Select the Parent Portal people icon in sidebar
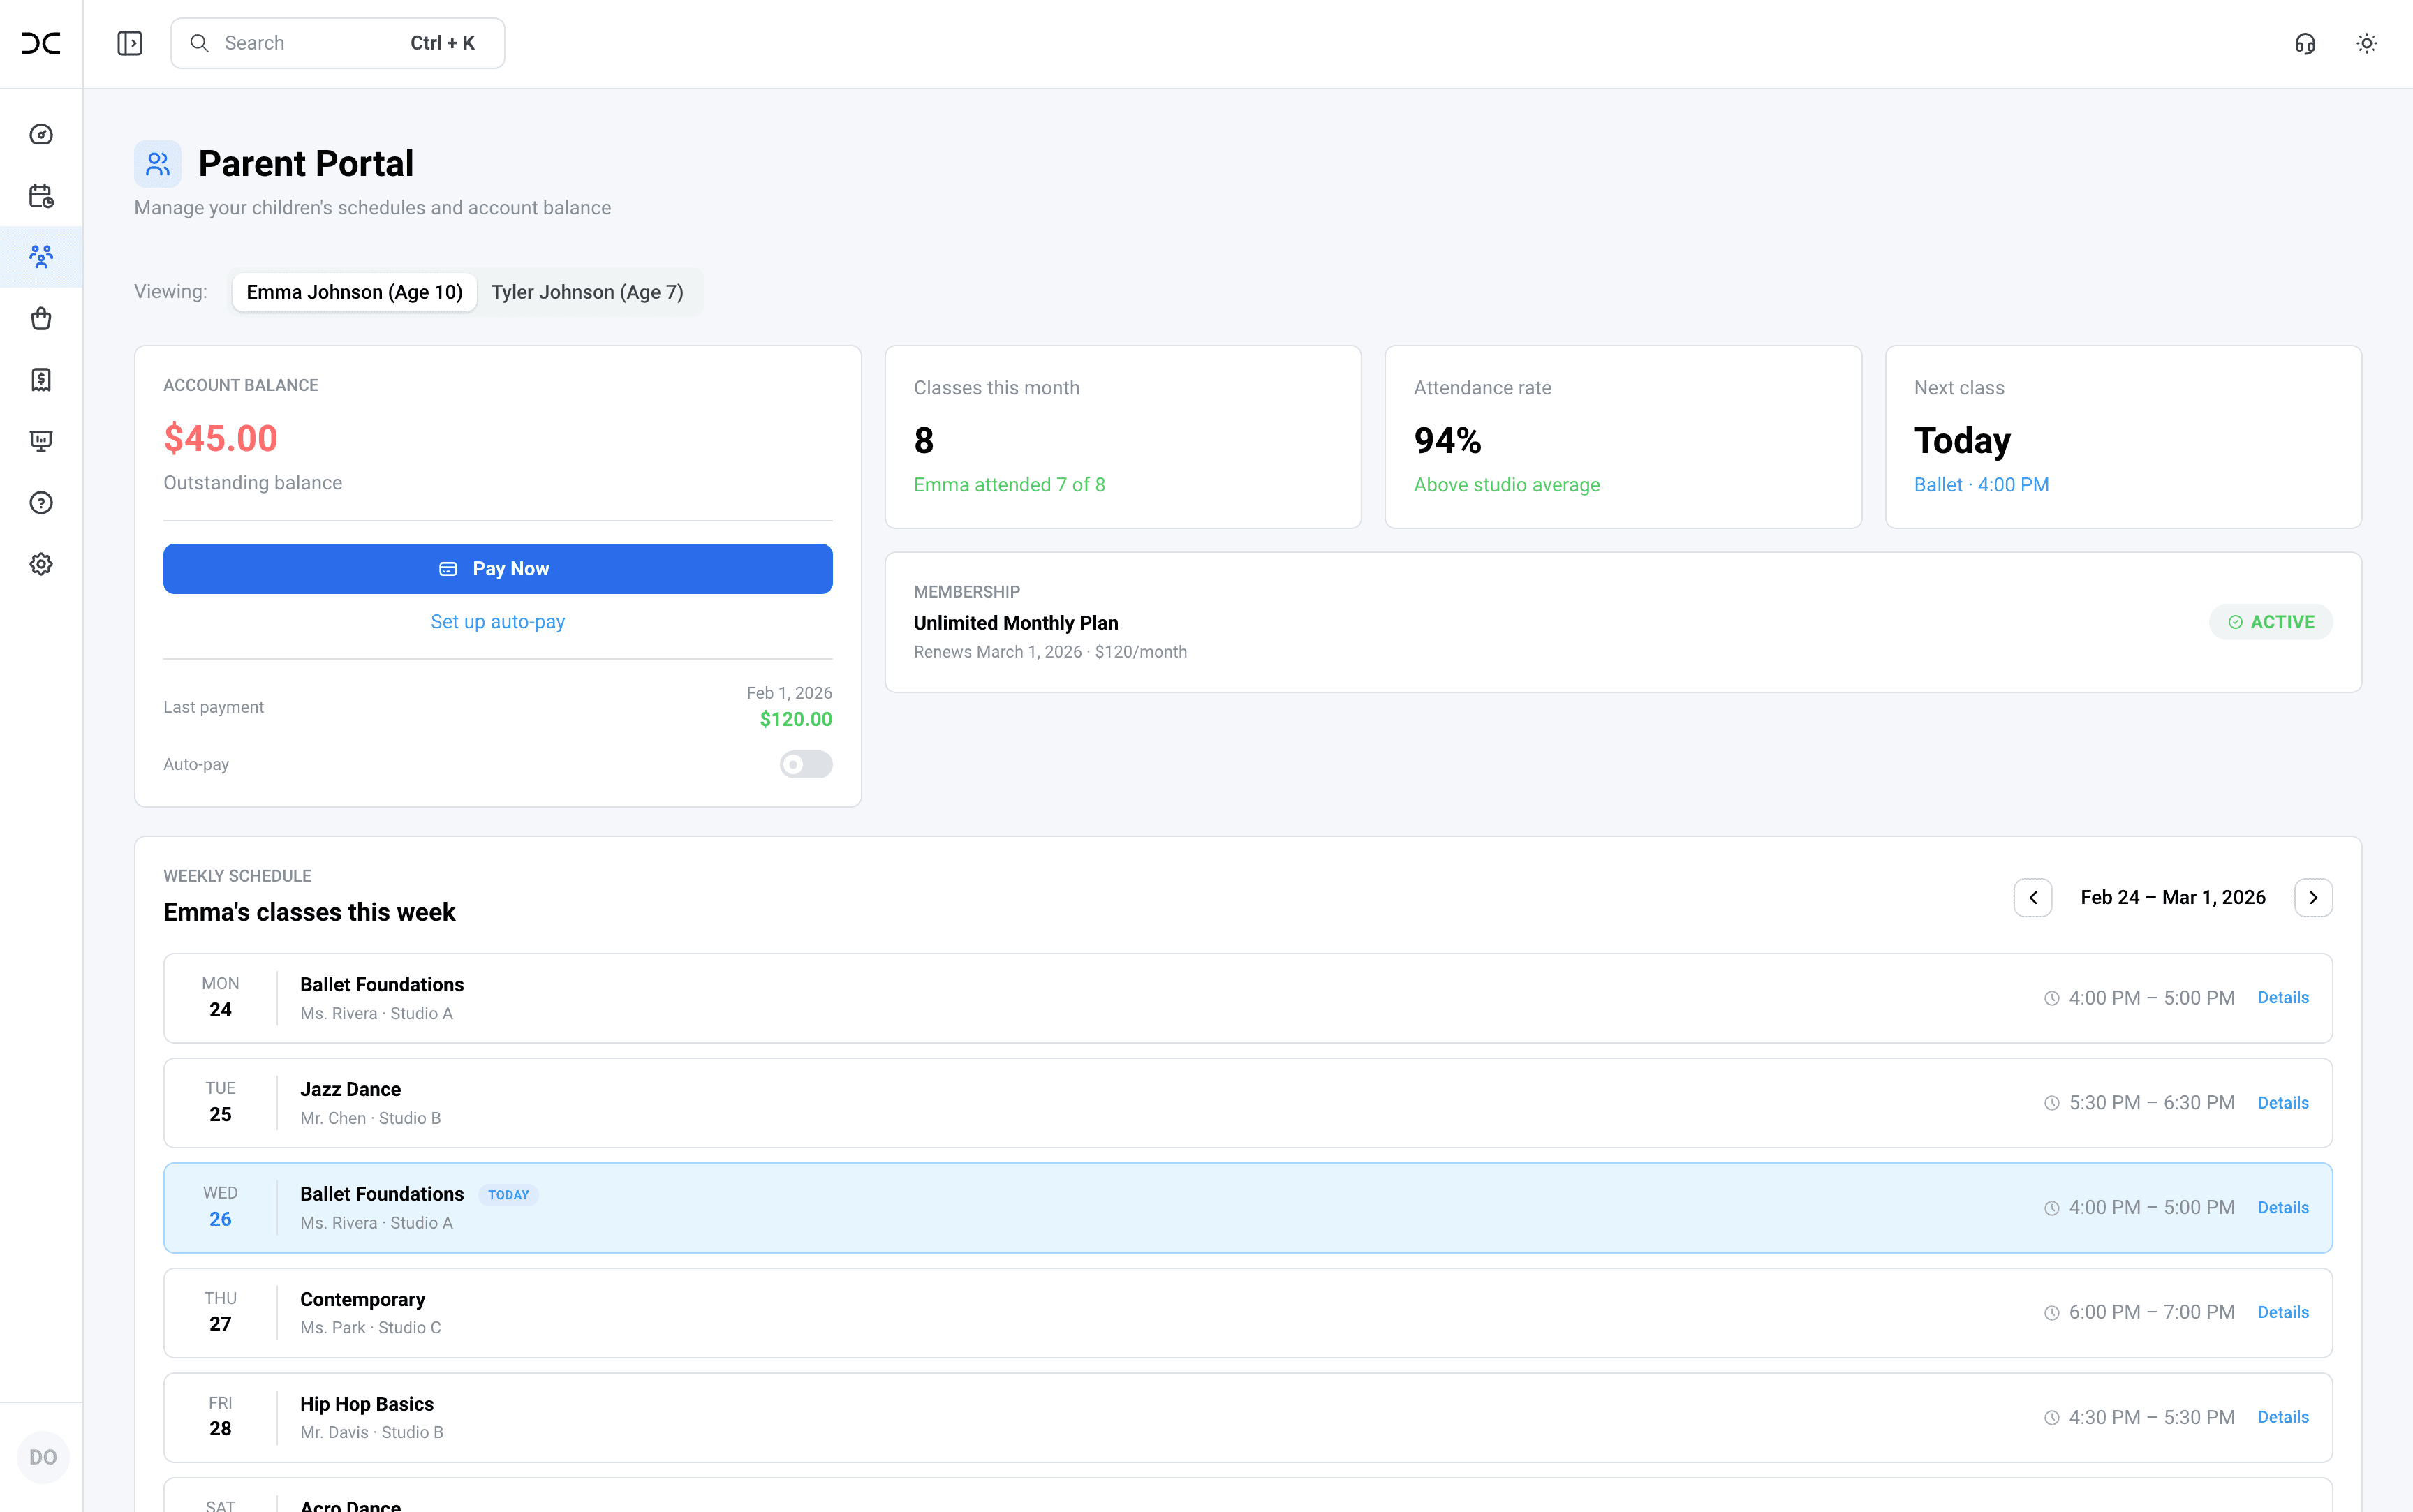This screenshot has height=1512, width=2413. pos(41,257)
